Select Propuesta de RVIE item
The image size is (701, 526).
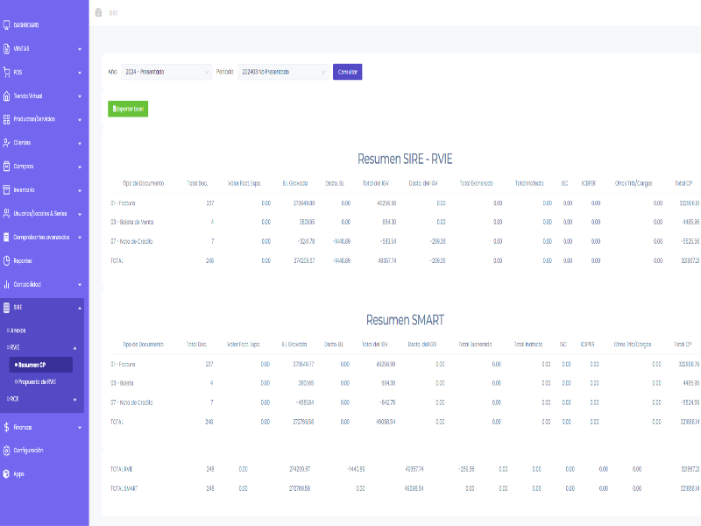click(36, 382)
